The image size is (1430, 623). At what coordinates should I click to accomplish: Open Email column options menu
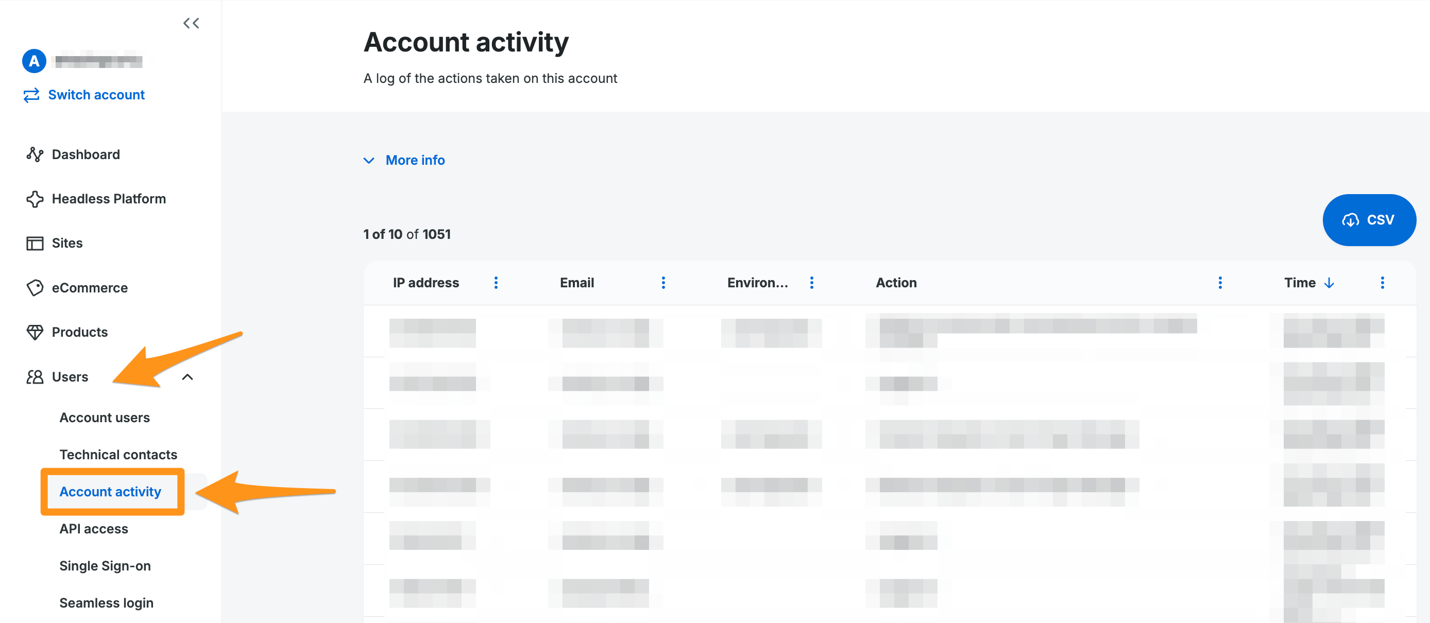[x=663, y=283]
